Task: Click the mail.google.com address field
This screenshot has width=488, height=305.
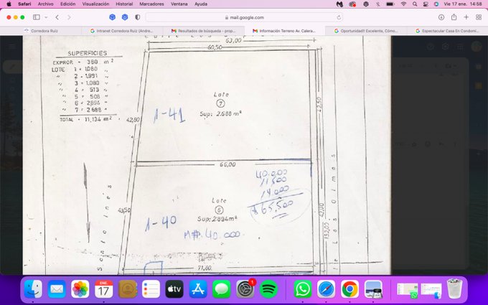Action: 244,17
